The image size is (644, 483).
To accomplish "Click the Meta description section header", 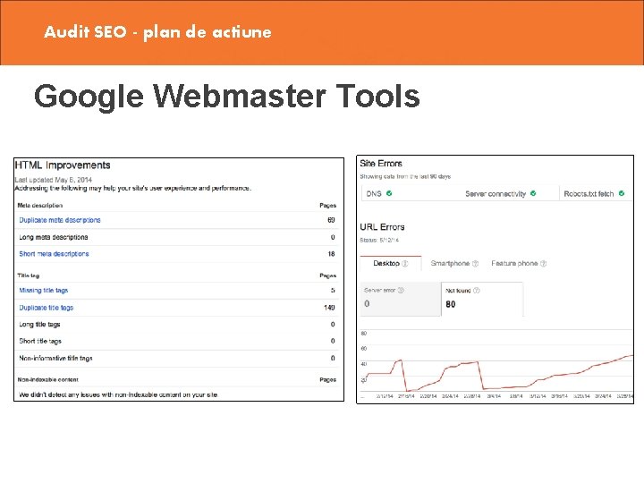I will pyautogui.click(x=40, y=206).
